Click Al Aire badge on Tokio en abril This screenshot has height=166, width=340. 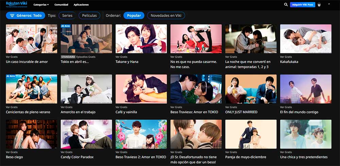pos(65,26)
